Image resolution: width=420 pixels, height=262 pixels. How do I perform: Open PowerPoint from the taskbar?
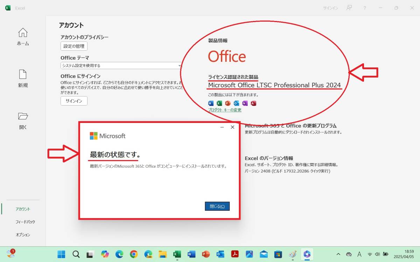pos(206,254)
